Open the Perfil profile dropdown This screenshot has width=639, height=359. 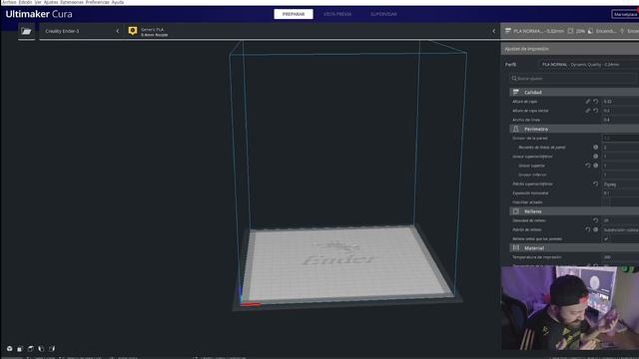588,64
